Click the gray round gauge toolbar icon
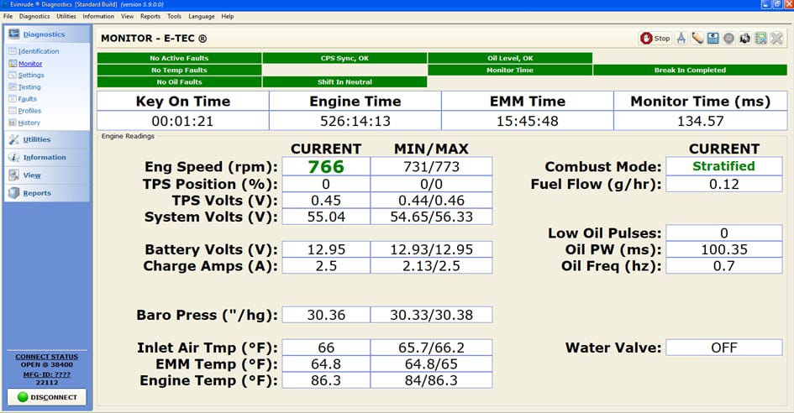This screenshot has width=794, height=413. [x=728, y=39]
